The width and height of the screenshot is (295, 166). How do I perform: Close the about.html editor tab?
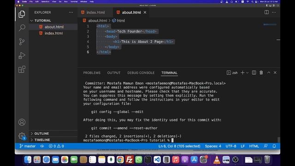coord(145,12)
